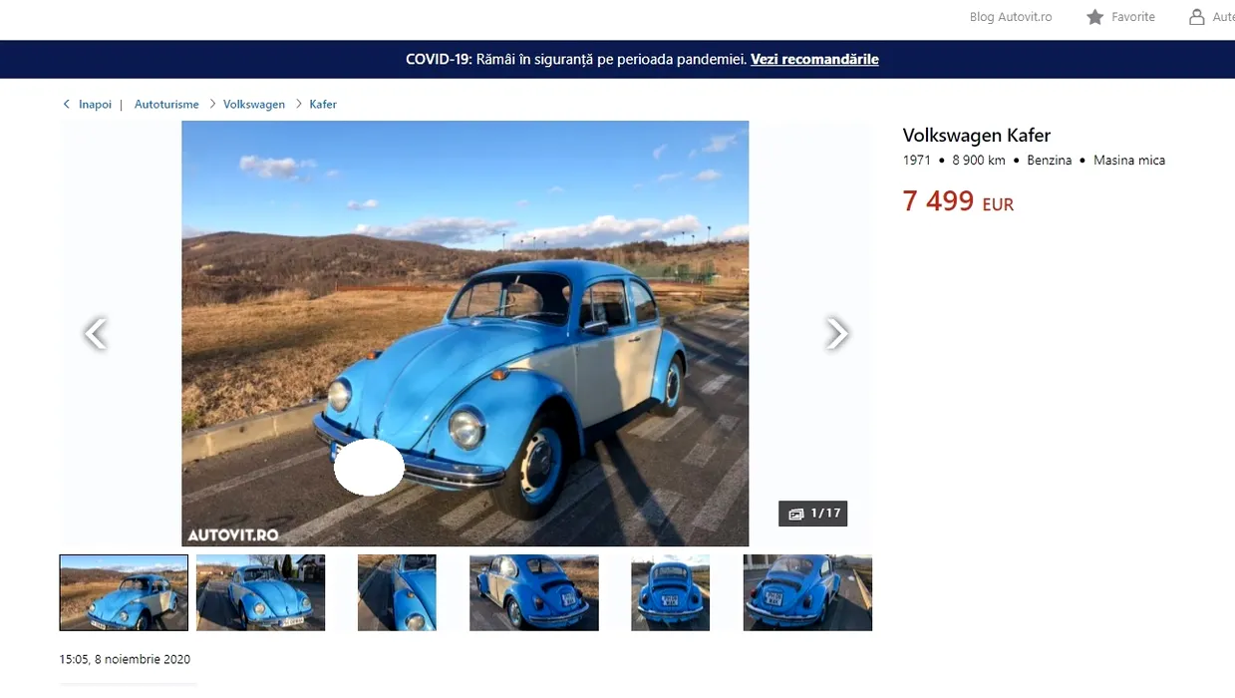Click the Volkswagen Kafer listing title

[x=977, y=136]
